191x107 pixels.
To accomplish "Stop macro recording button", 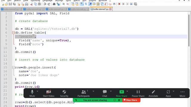I will click(x=123, y=4).
